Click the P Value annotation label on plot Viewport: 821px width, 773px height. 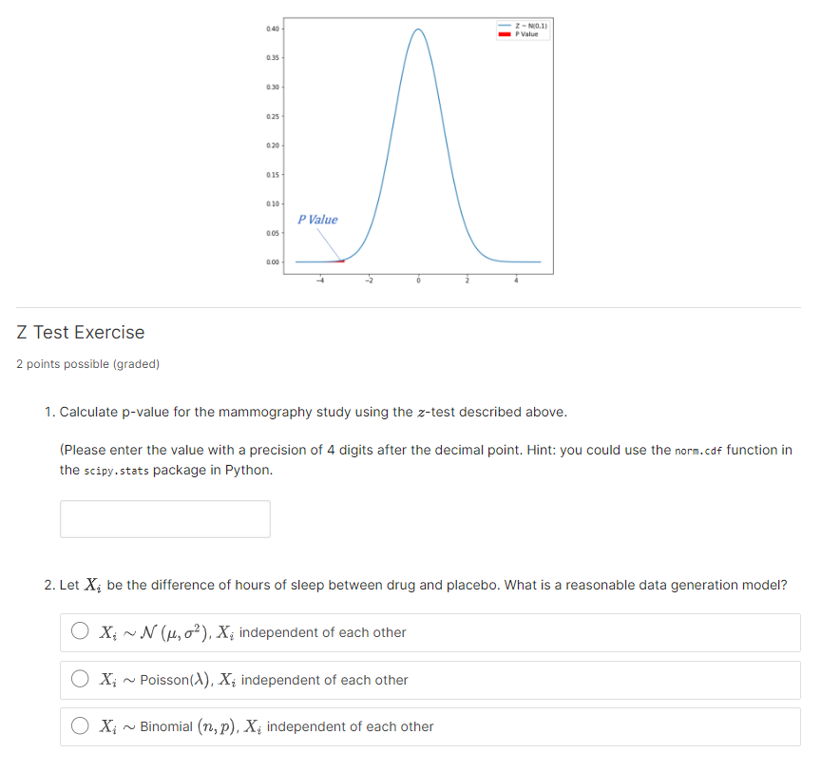(315, 220)
